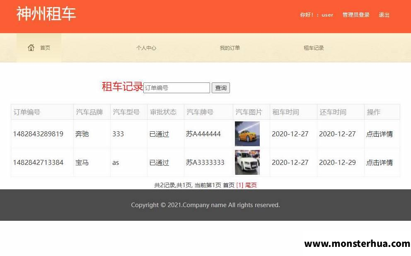Click the home icon in the navigation bar
The image size is (411, 256).
pos(31,48)
